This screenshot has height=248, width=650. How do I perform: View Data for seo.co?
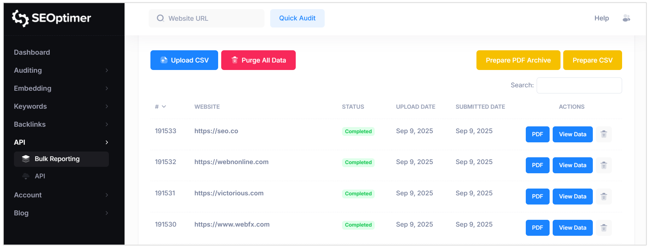pos(572,134)
